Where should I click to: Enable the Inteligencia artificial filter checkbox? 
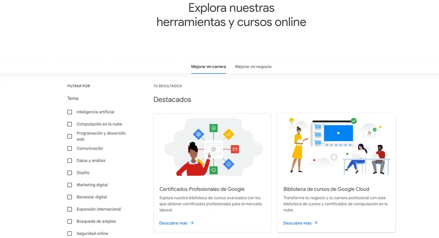pos(69,112)
